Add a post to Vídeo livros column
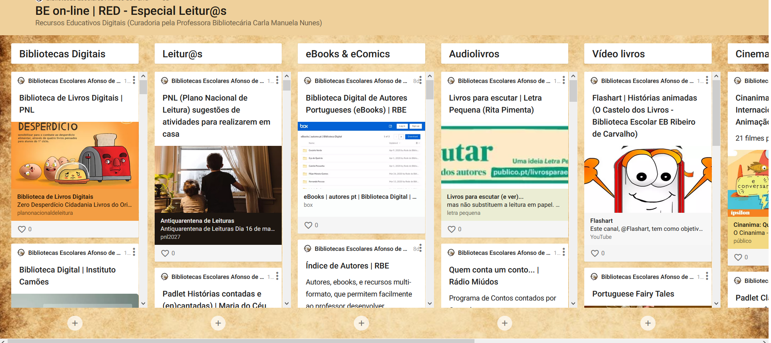Image resolution: width=771 pixels, height=343 pixels. 648,323
